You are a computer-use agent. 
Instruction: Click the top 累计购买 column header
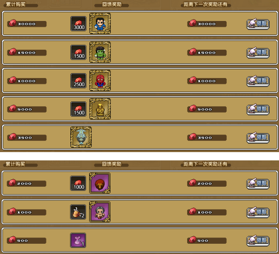pos(16,4)
